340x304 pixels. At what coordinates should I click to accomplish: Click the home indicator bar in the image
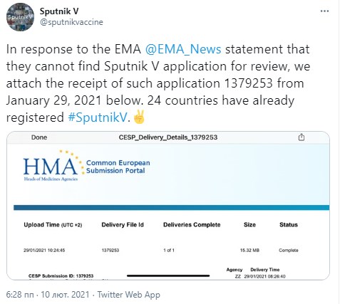168,276
